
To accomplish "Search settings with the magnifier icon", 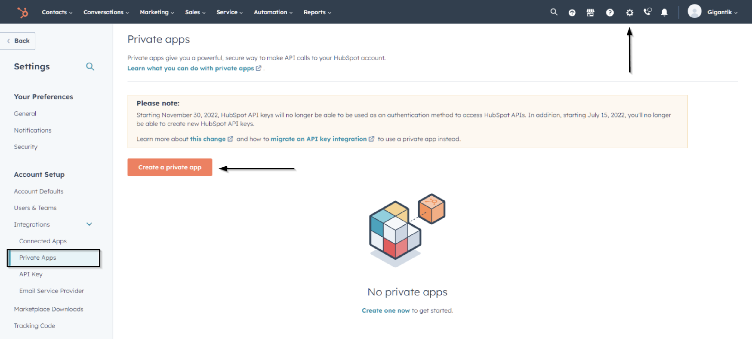I will pos(90,66).
